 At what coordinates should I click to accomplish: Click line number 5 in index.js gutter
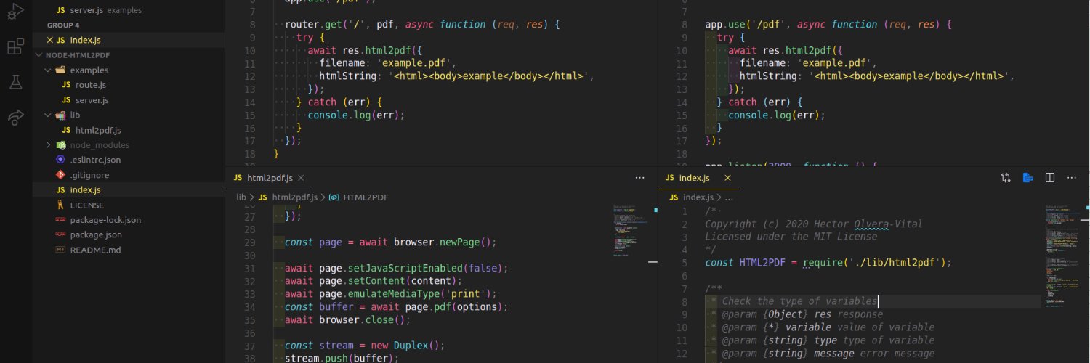point(684,263)
